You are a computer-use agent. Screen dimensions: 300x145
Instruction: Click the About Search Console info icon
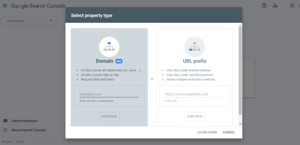point(5,130)
